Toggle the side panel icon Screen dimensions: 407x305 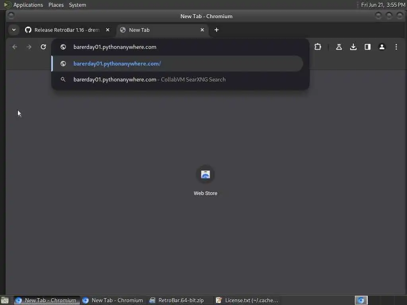point(368,47)
